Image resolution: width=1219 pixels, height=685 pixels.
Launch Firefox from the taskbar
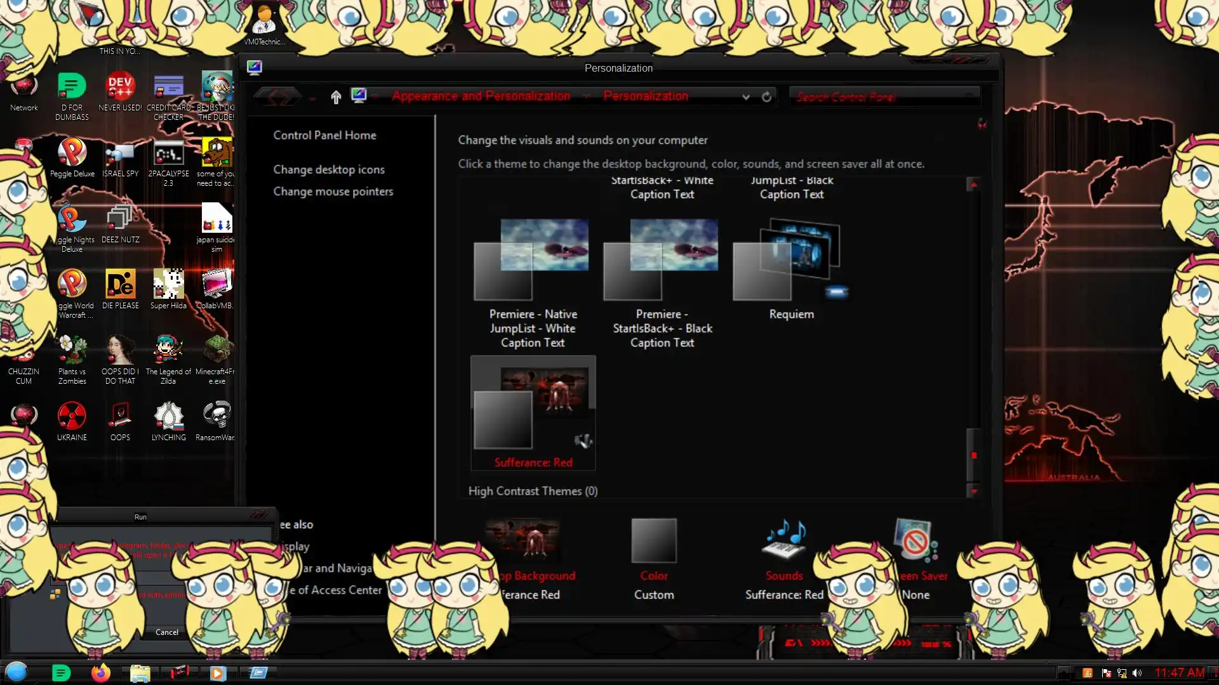(100, 672)
